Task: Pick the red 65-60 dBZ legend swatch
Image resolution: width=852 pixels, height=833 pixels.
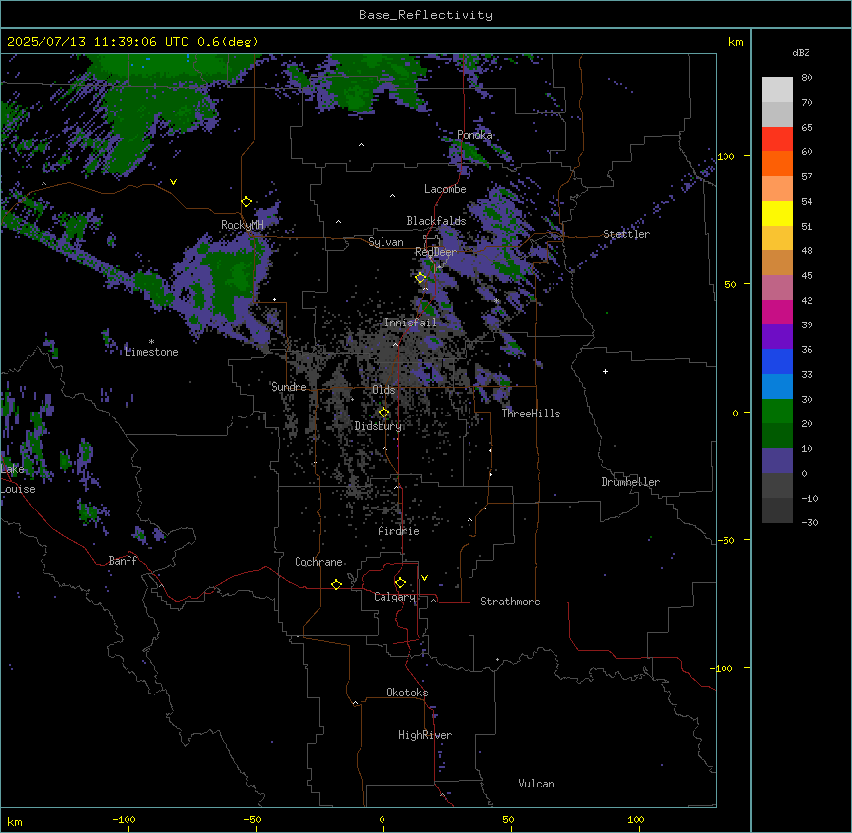Action: pos(777,139)
